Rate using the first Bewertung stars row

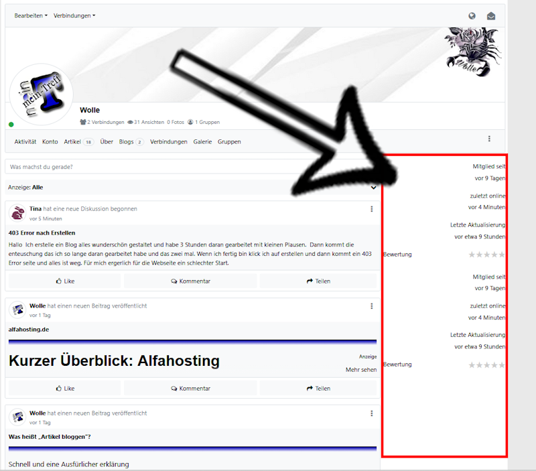[486, 255]
